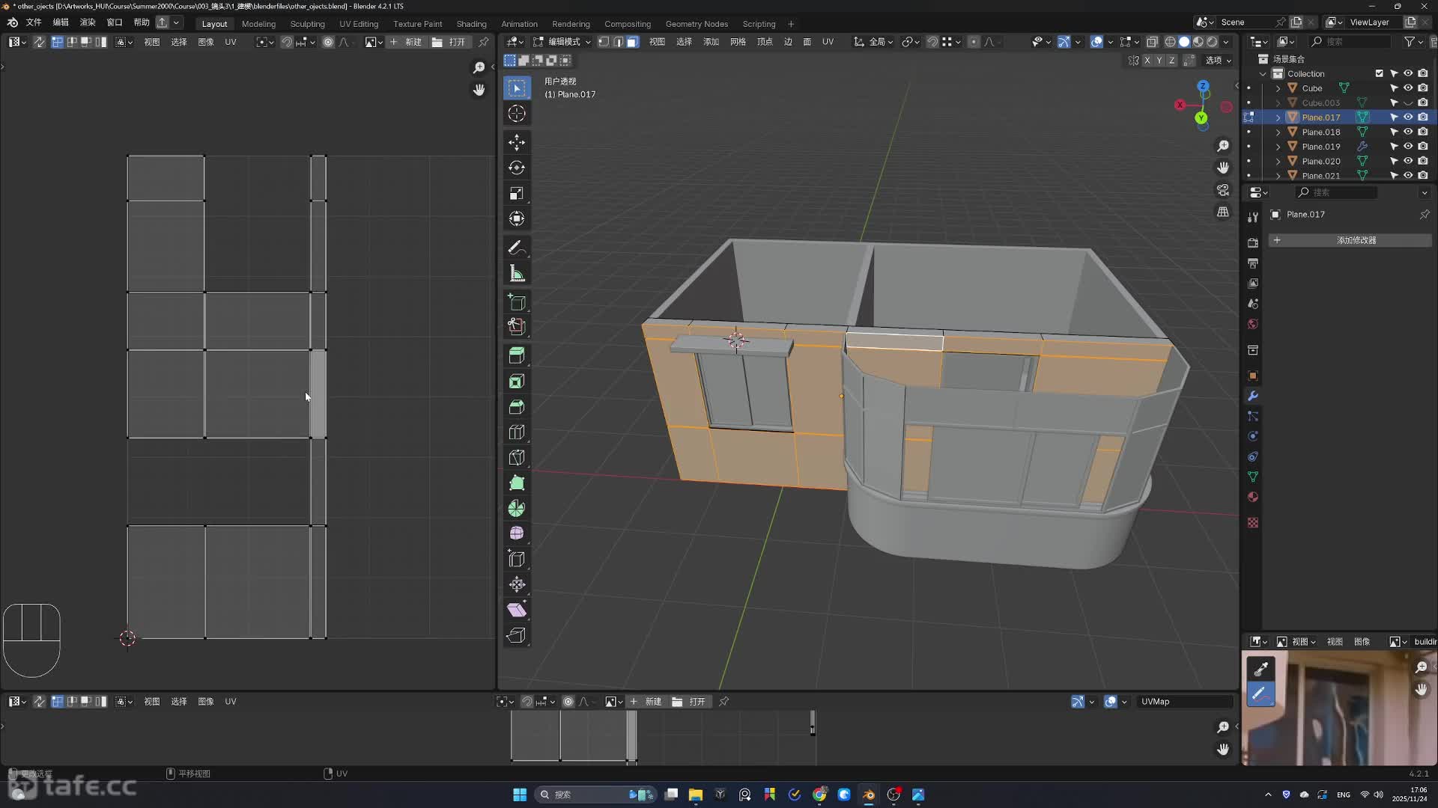Open the Material properties tab
The image size is (1438, 808).
click(1253, 497)
